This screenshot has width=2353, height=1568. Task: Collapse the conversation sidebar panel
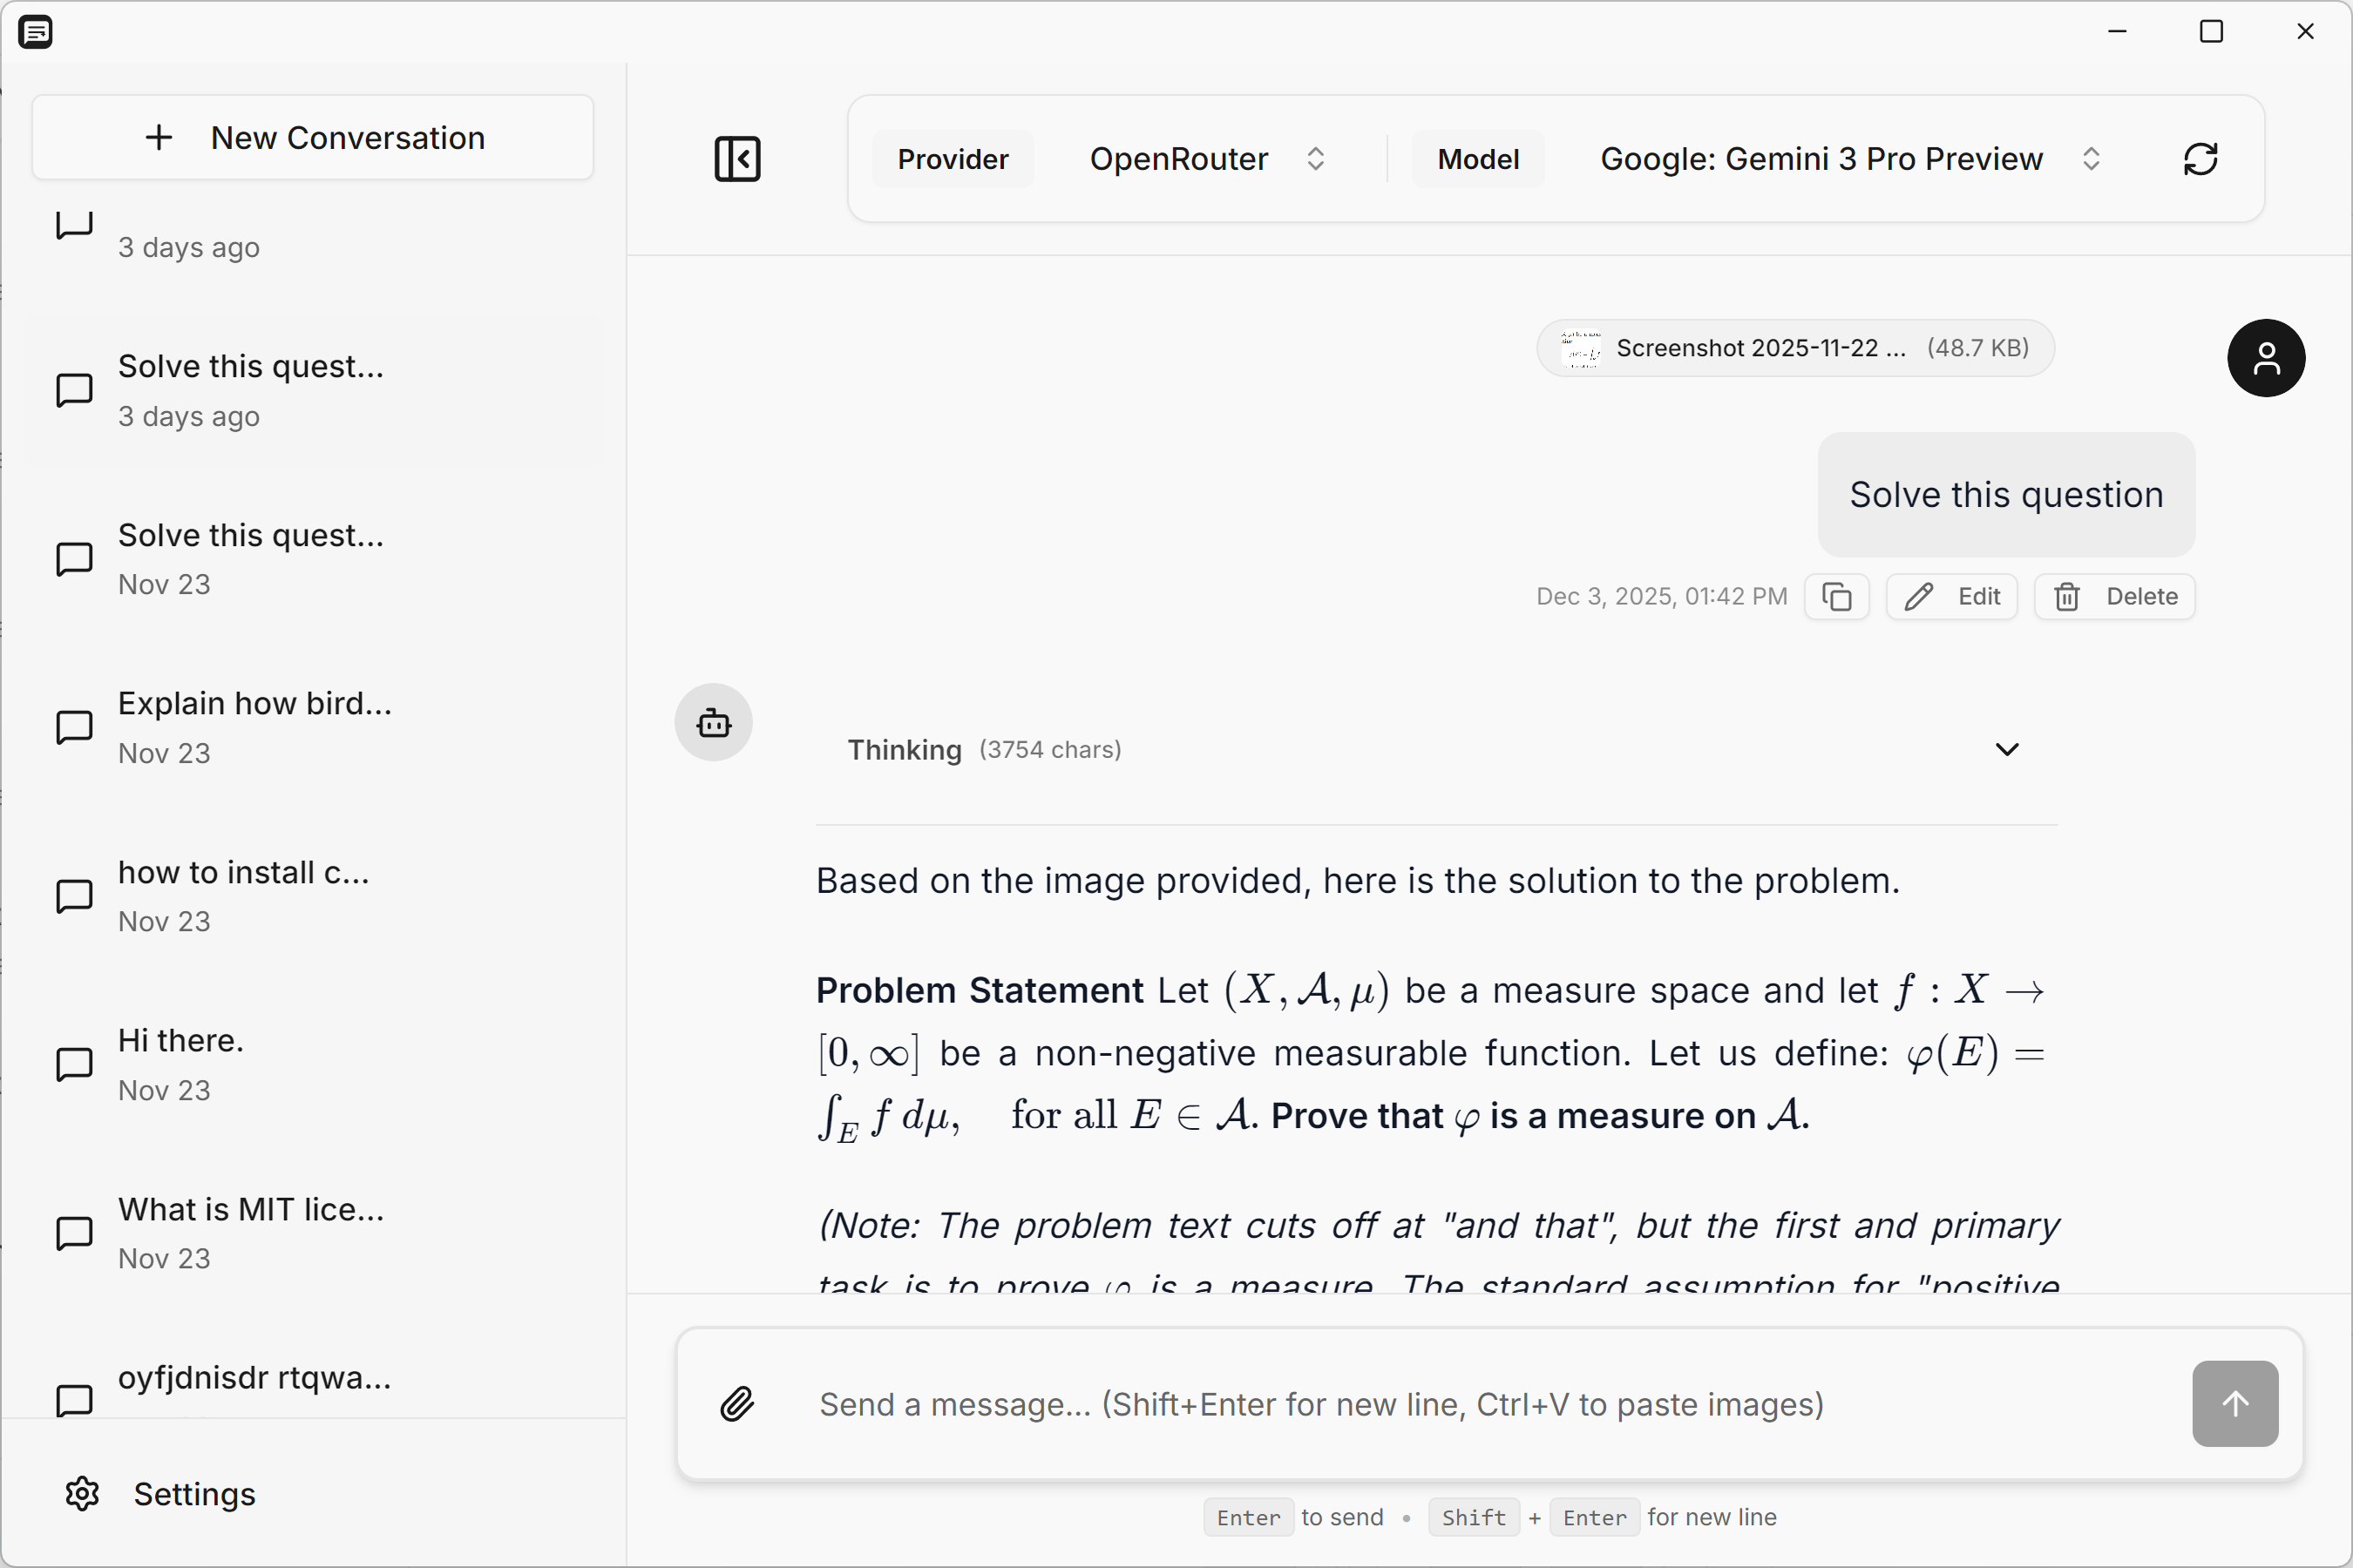click(x=738, y=159)
